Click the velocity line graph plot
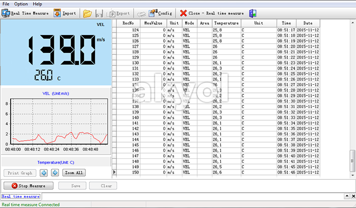This screenshot has width=356, height=208. coord(59,121)
